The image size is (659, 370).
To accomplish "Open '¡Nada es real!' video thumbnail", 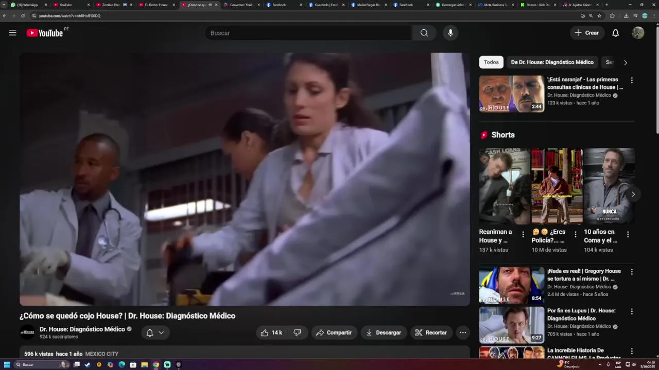I will pyautogui.click(x=511, y=285).
